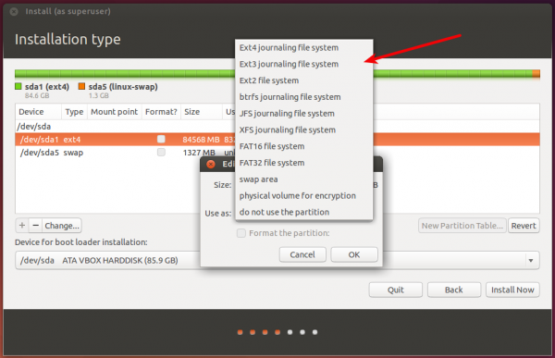This screenshot has width=555, height=358.
Task: Quit the installer
Action: pos(395,290)
